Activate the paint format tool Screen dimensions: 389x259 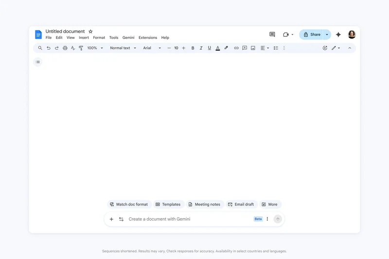81,48
